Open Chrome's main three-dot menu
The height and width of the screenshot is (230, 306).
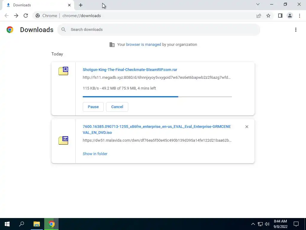point(299,16)
